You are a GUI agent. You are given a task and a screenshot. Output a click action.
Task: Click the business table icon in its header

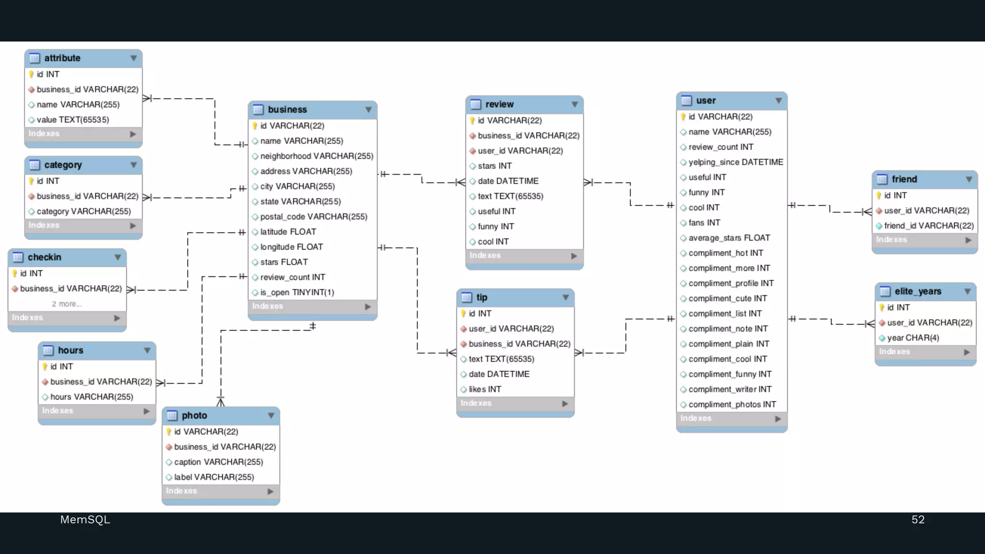tap(258, 110)
